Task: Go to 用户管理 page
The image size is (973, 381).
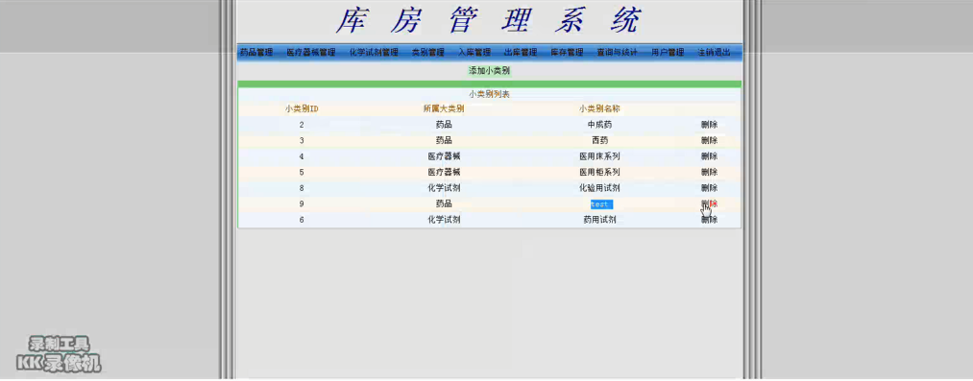Action: (x=668, y=53)
